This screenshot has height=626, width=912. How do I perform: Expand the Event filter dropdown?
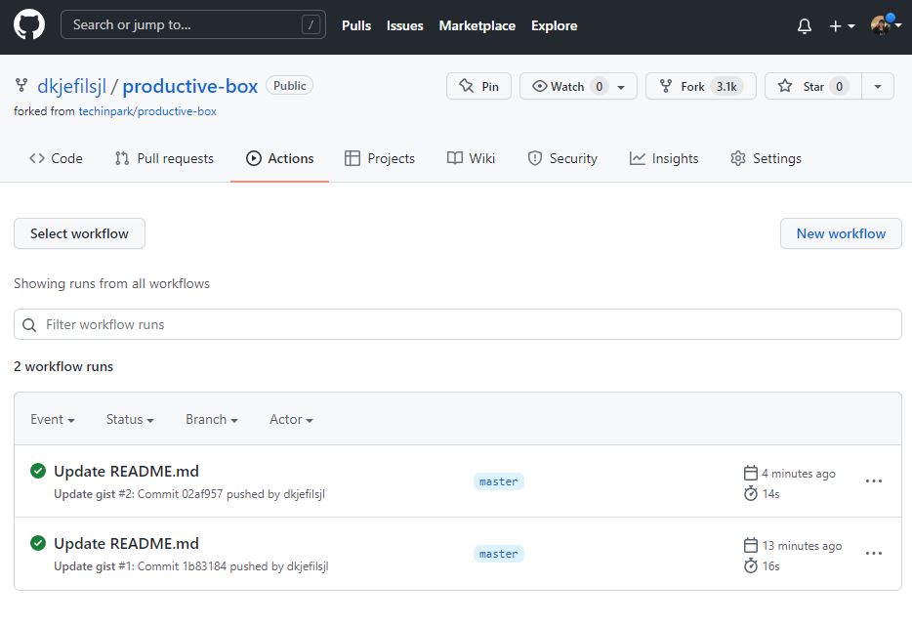pyautogui.click(x=53, y=419)
